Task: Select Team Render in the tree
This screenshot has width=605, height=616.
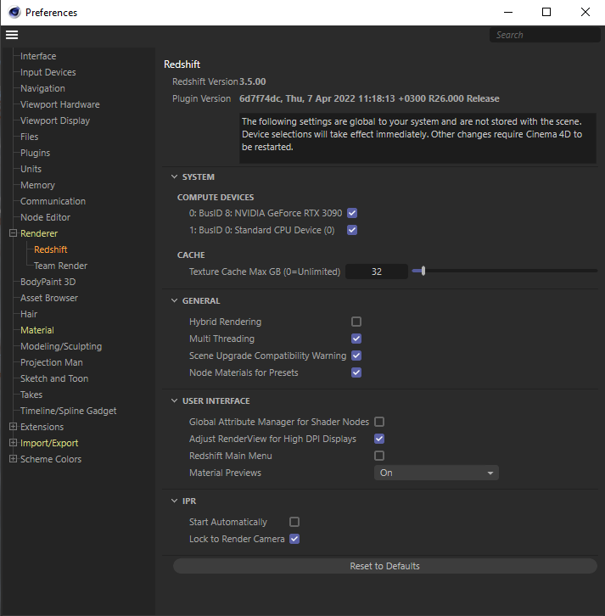Action: click(x=60, y=266)
